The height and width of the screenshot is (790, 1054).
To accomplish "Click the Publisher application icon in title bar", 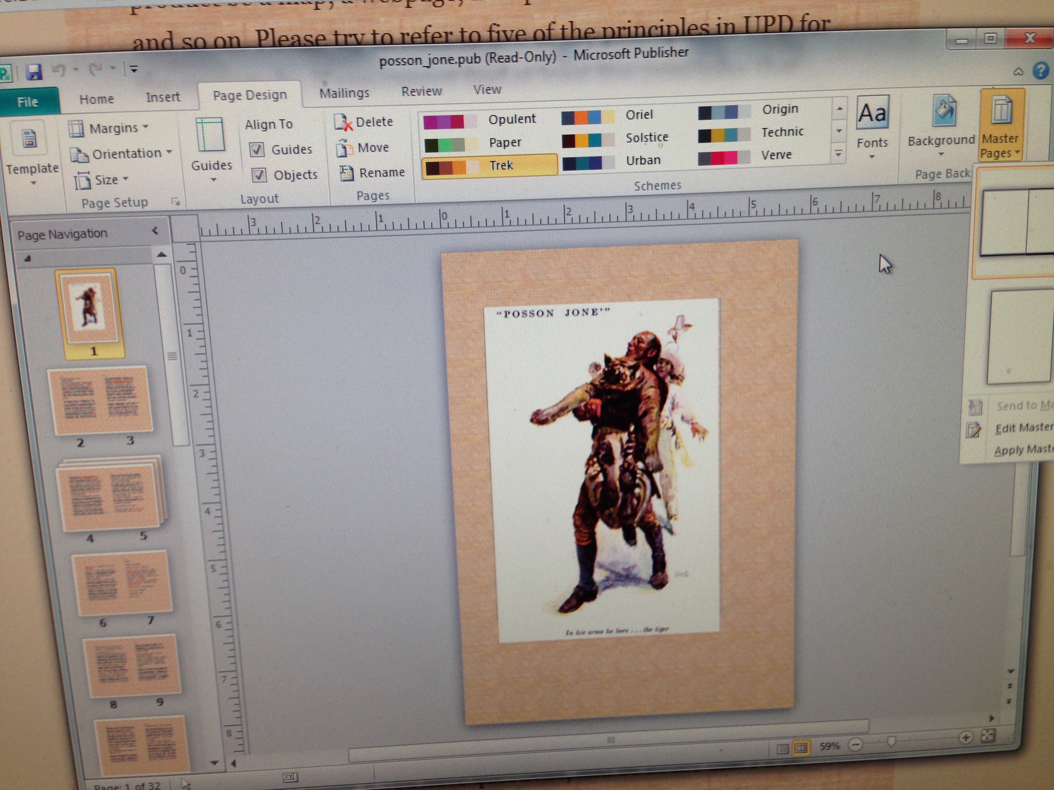I will 5,74.
